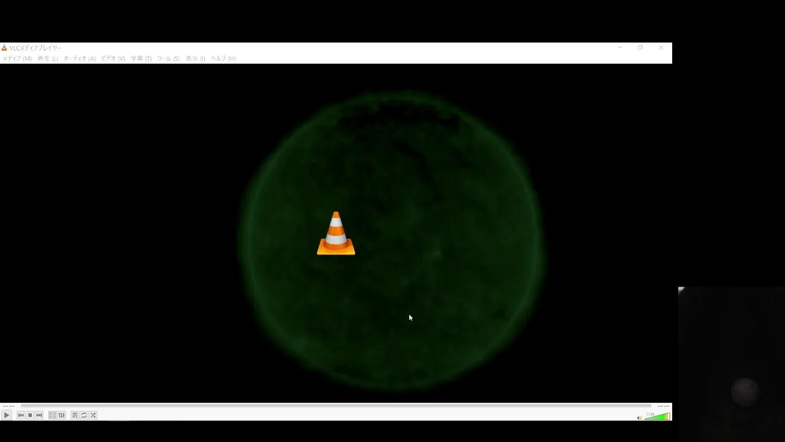Show the playlist panel

point(75,416)
